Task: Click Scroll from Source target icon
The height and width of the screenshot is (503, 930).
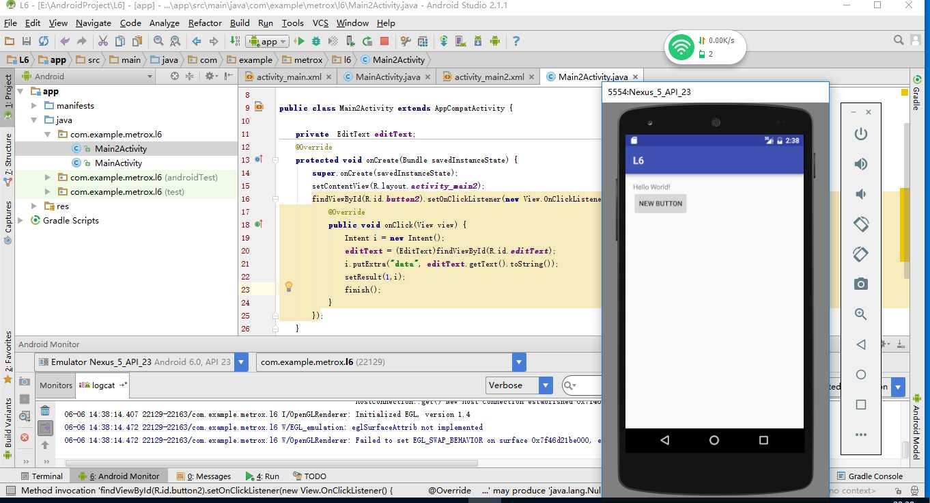Action: point(175,76)
